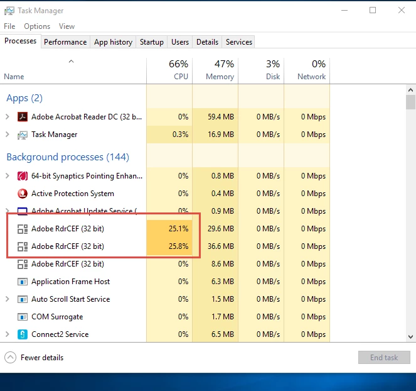Expand the 64-bit Synaptics Pointing Enhancer row
The image size is (416, 391).
tap(8, 175)
